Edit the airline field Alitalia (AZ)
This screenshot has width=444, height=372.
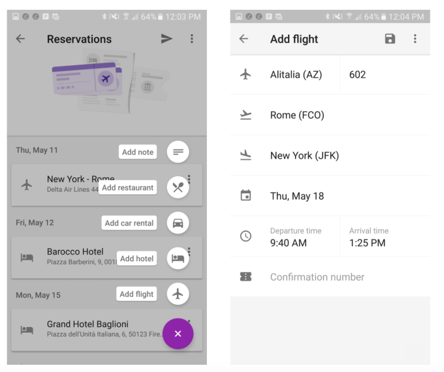coord(296,75)
